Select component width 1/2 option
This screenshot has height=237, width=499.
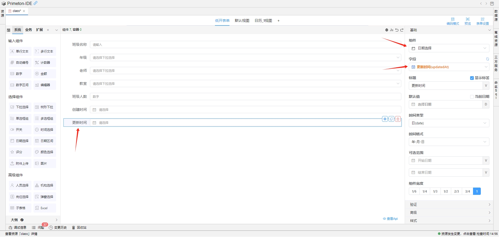tap(446, 191)
